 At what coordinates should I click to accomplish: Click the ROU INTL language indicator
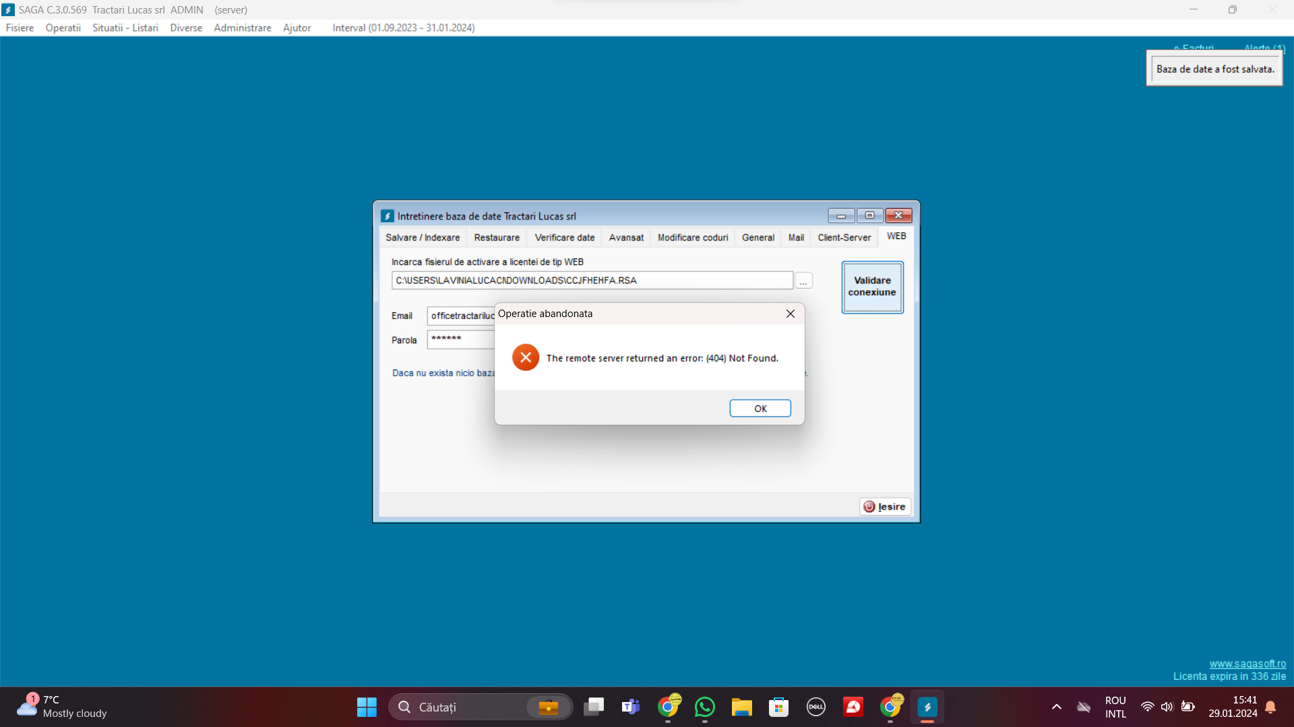click(x=1115, y=707)
